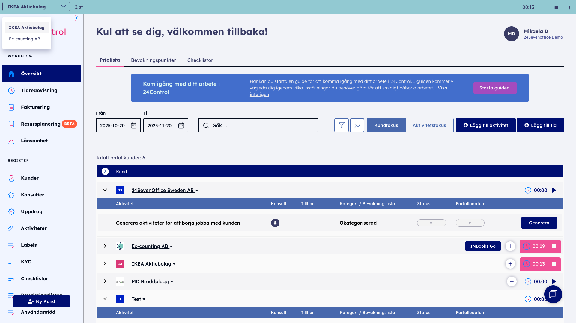
Task: Stop the running timer showing 00:13 for IKEA Aktiebolag
Action: pos(553,264)
